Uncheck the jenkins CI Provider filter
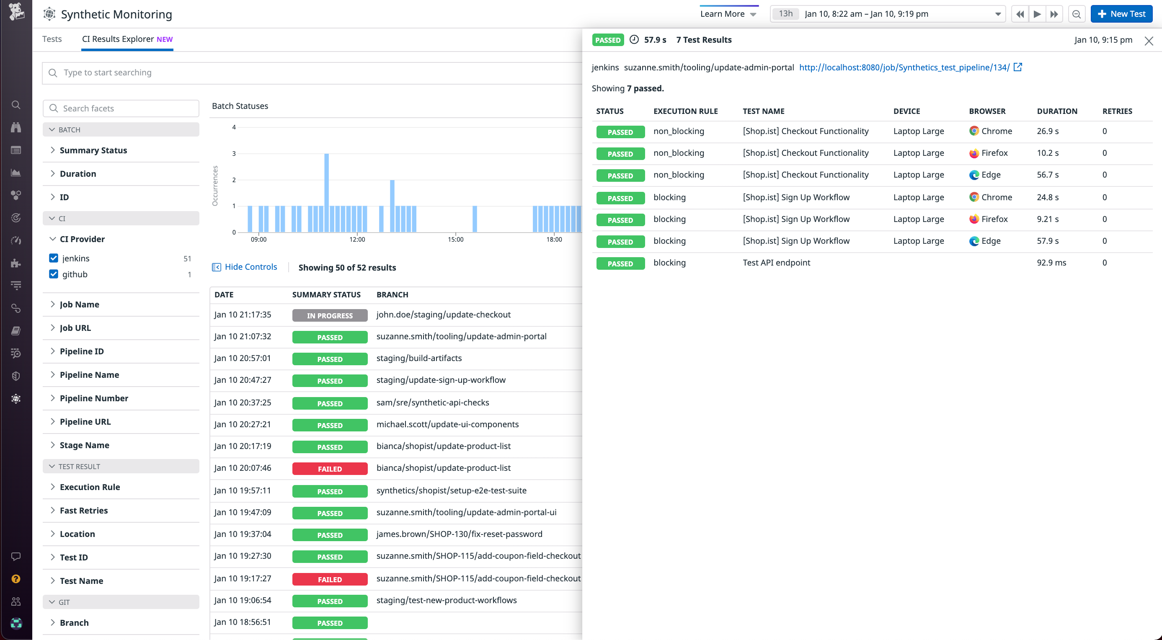Viewport: 1162px width, 640px height. point(54,258)
